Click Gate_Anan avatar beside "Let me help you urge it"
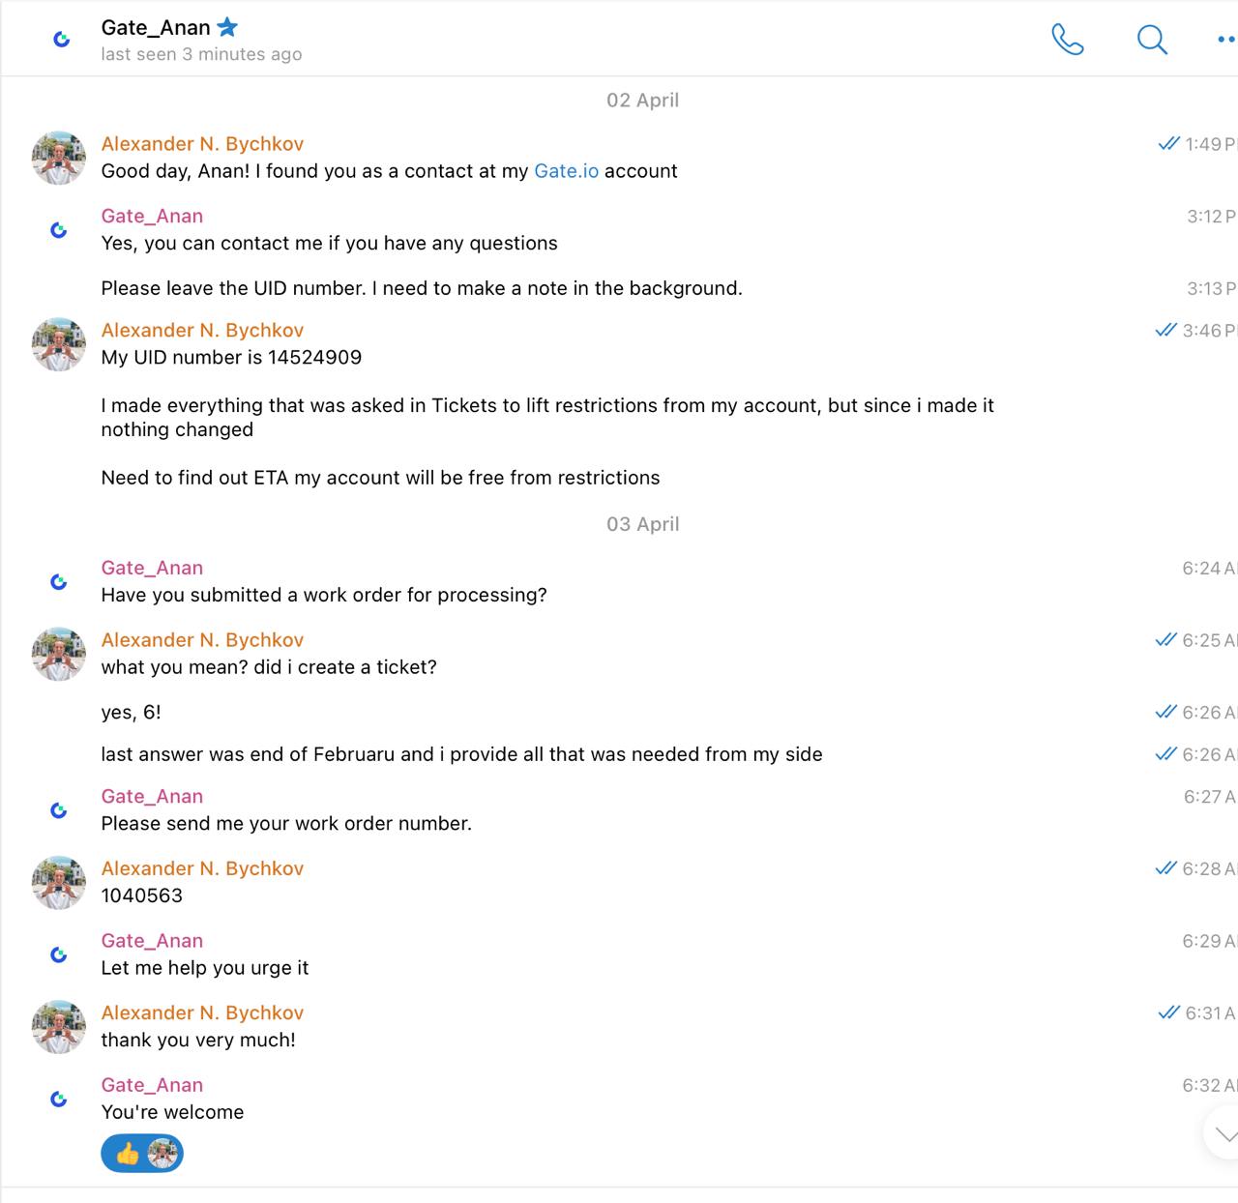 tap(59, 954)
